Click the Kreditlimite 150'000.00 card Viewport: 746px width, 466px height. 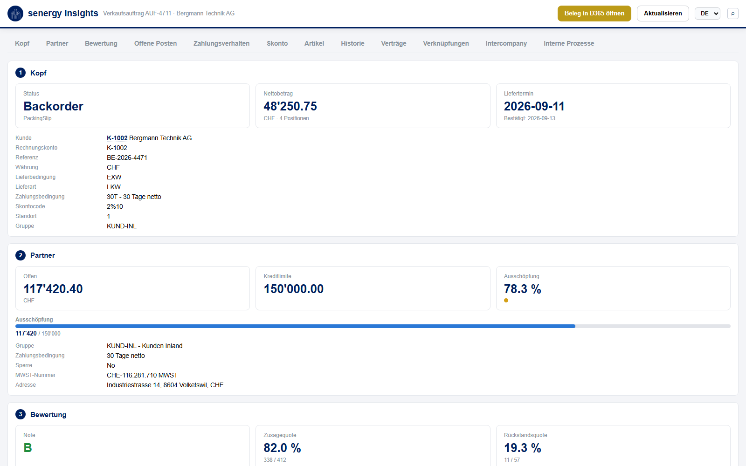tap(373, 288)
